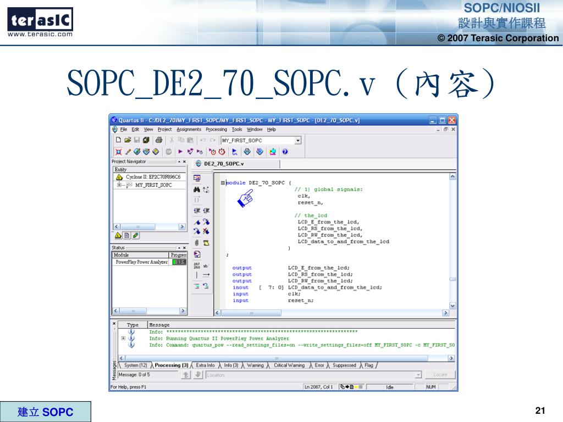Screen dimensions: 563x422
Task: Click the New file icon
Action: coord(118,140)
